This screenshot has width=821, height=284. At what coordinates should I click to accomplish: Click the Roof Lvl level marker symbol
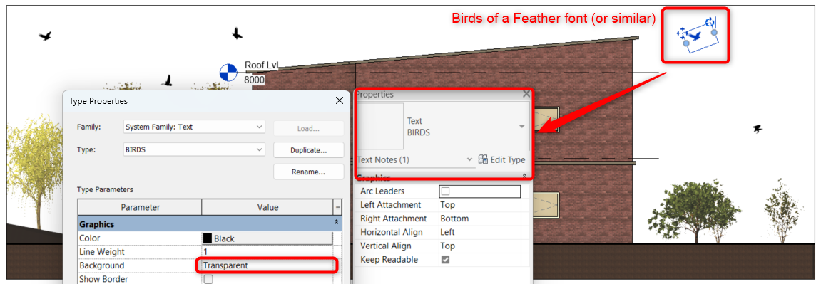[228, 73]
